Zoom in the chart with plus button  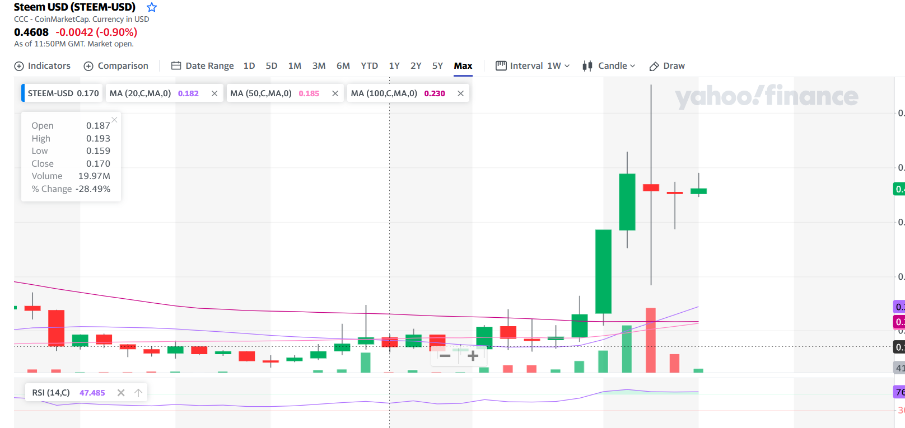473,356
